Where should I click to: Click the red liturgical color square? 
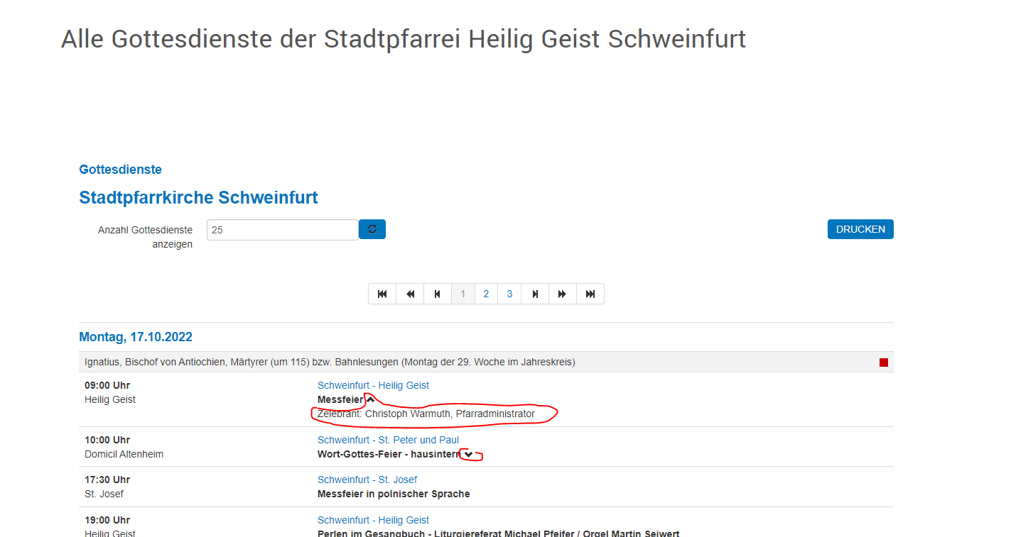point(884,362)
